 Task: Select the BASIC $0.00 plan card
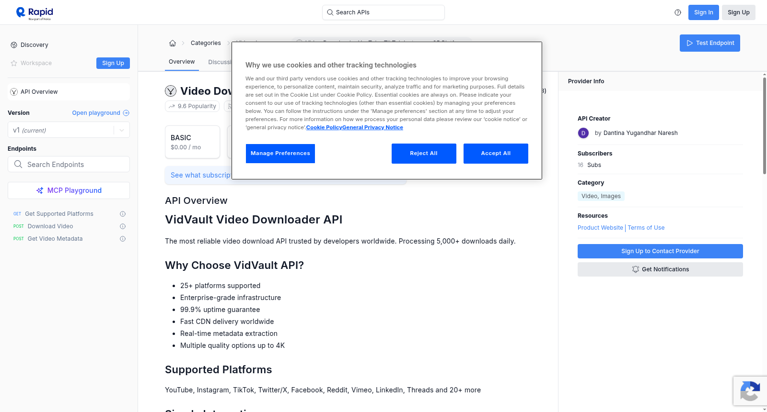(192, 142)
